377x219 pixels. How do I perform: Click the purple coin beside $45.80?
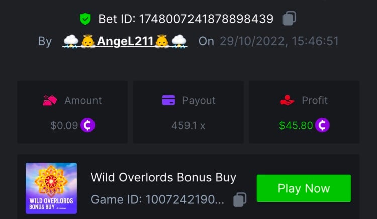(322, 125)
